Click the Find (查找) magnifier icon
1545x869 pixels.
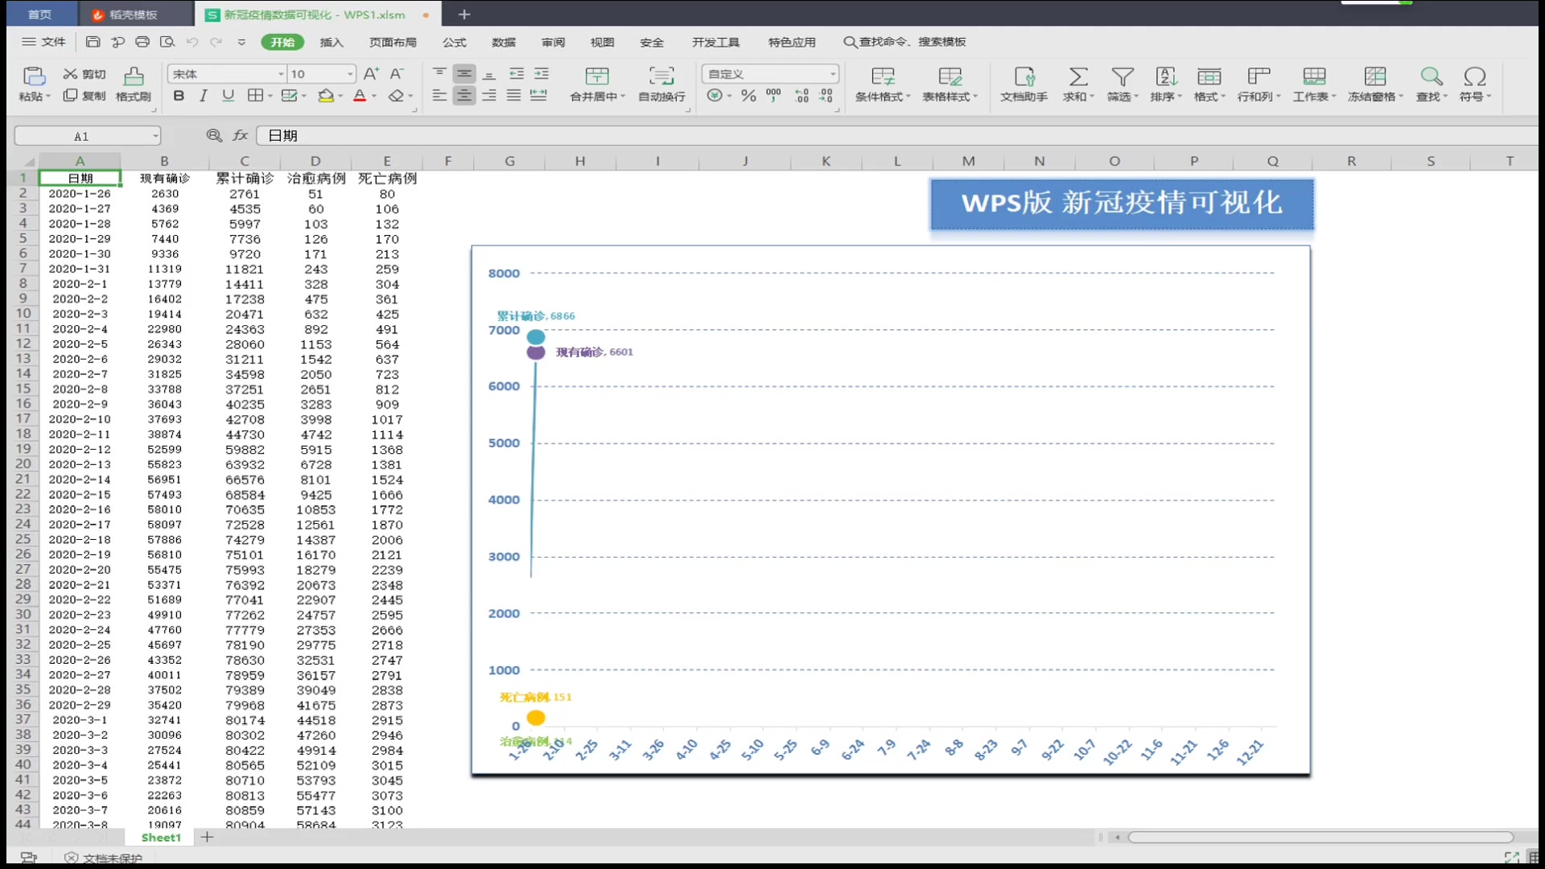click(x=1432, y=76)
